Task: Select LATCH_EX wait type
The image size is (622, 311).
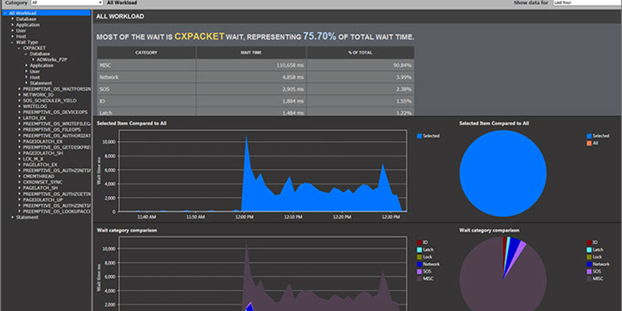Action: pos(34,118)
